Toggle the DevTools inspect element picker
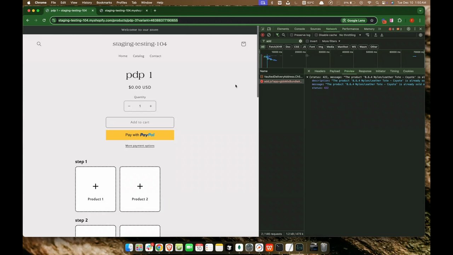 pos(263,29)
